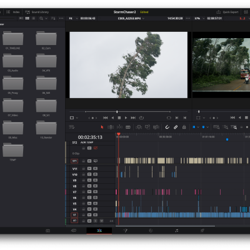
Task: Click the Replace Clip toolbar icon
Action: point(156,127)
